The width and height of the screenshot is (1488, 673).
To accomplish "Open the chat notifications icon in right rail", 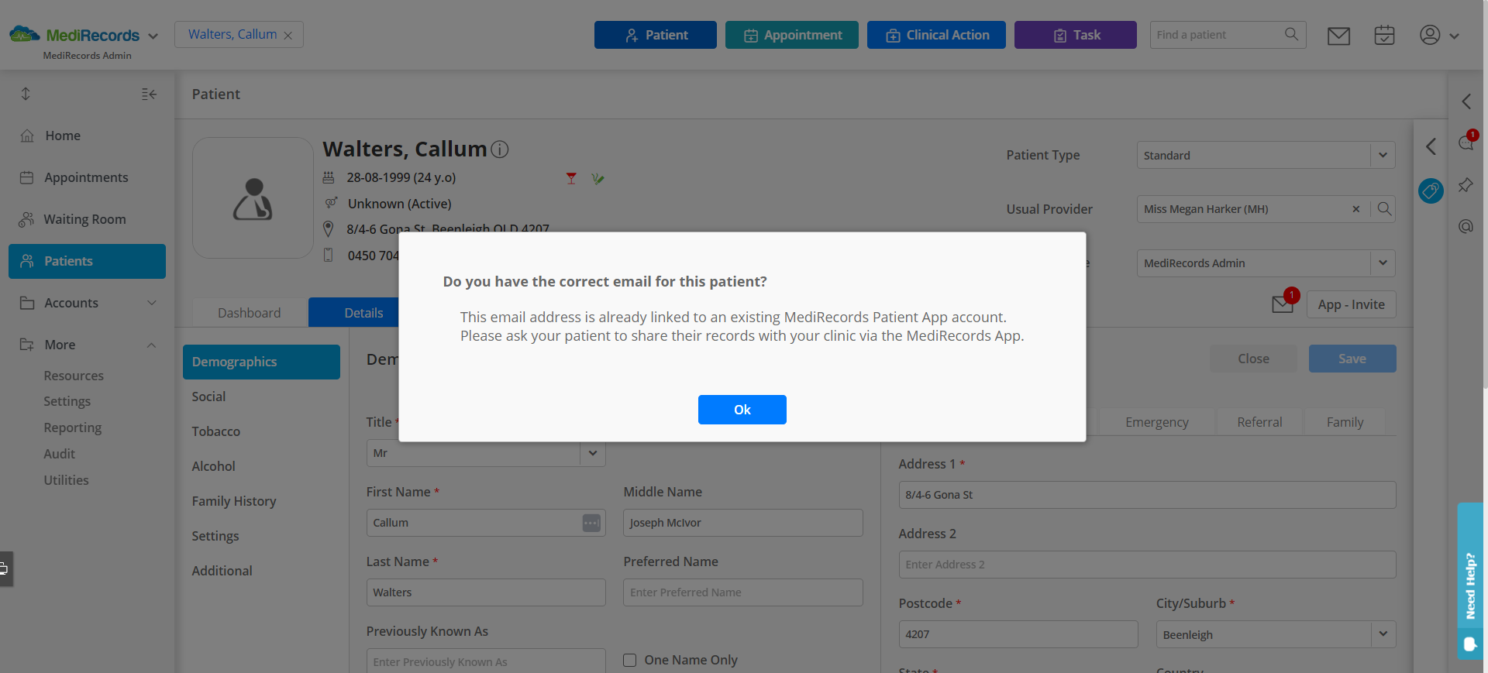I will pyautogui.click(x=1466, y=142).
